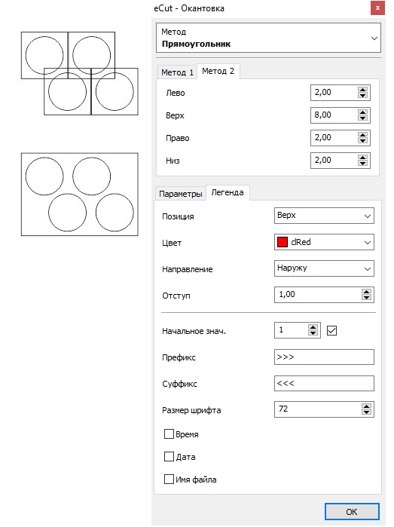Open the Метод Прямоугольник dropdown

[x=268, y=38]
